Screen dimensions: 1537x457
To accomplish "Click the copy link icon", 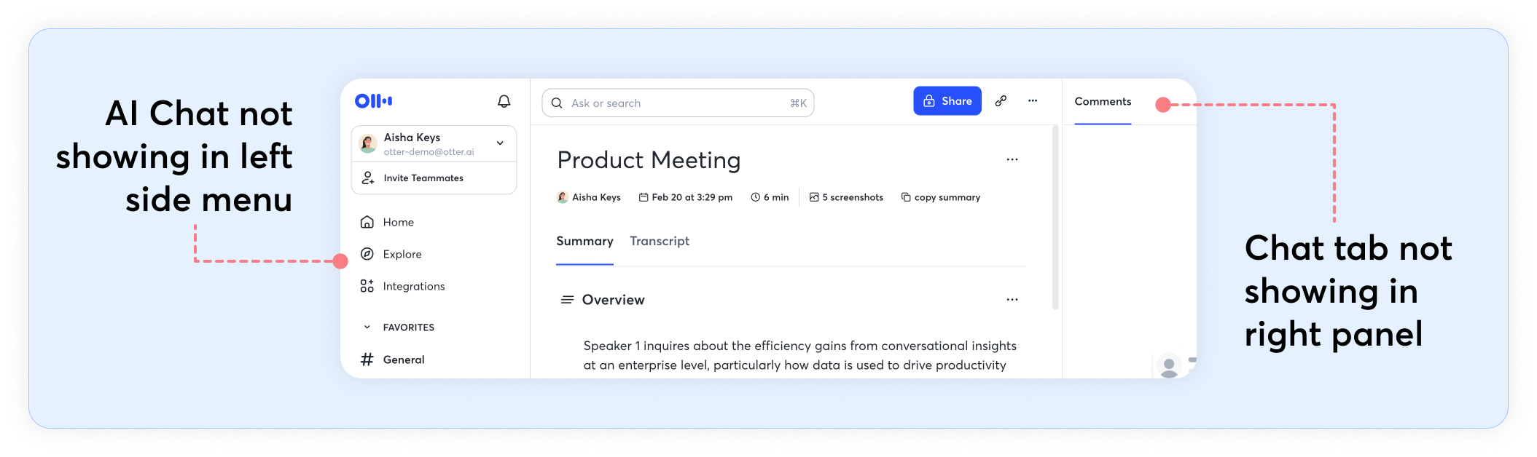I will point(1001,101).
